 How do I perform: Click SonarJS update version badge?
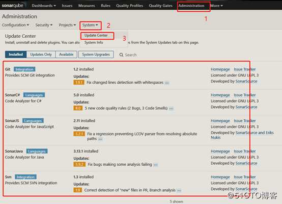[x=79, y=134]
